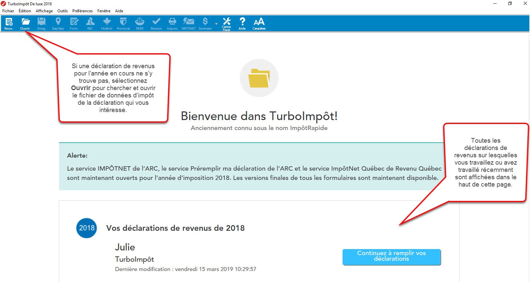The height and width of the screenshot is (282, 530).
Task: Expand the toolbar dropdown arrow after Sommaire
Action: point(216,24)
